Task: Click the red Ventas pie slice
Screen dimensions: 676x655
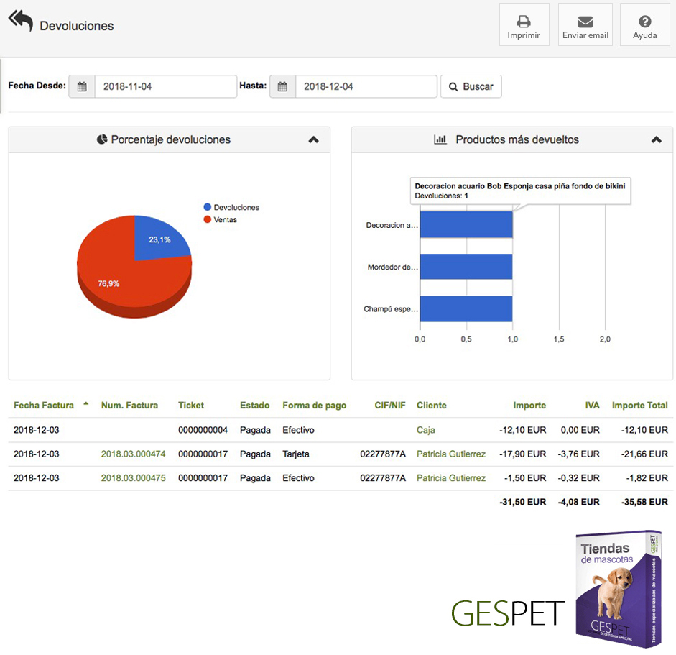Action: click(x=122, y=280)
